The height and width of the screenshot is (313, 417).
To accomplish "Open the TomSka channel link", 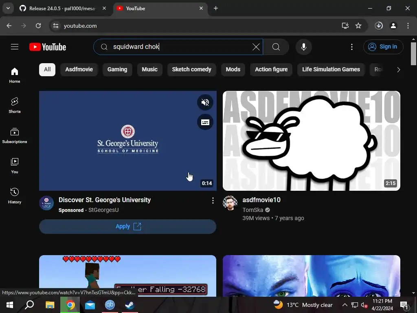I will pyautogui.click(x=252, y=210).
